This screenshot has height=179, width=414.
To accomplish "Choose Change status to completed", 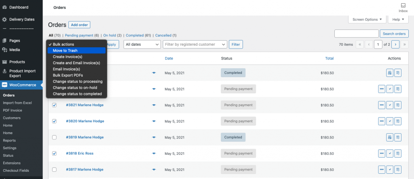I will coord(76,94).
